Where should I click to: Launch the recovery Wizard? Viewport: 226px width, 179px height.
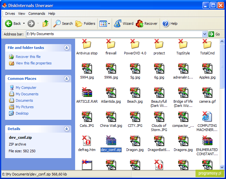(x=124, y=24)
